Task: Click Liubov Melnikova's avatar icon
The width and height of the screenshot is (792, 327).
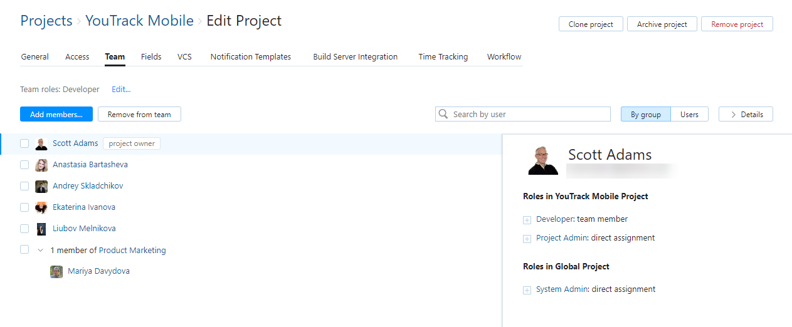Action: pyautogui.click(x=41, y=229)
